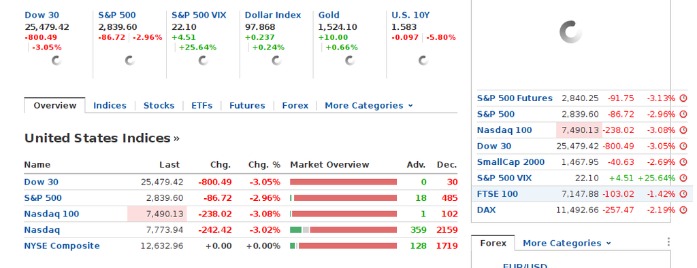Click the clock icon in the Nasdaq 100 row
Screen dimensions: 697x268
(683, 130)
